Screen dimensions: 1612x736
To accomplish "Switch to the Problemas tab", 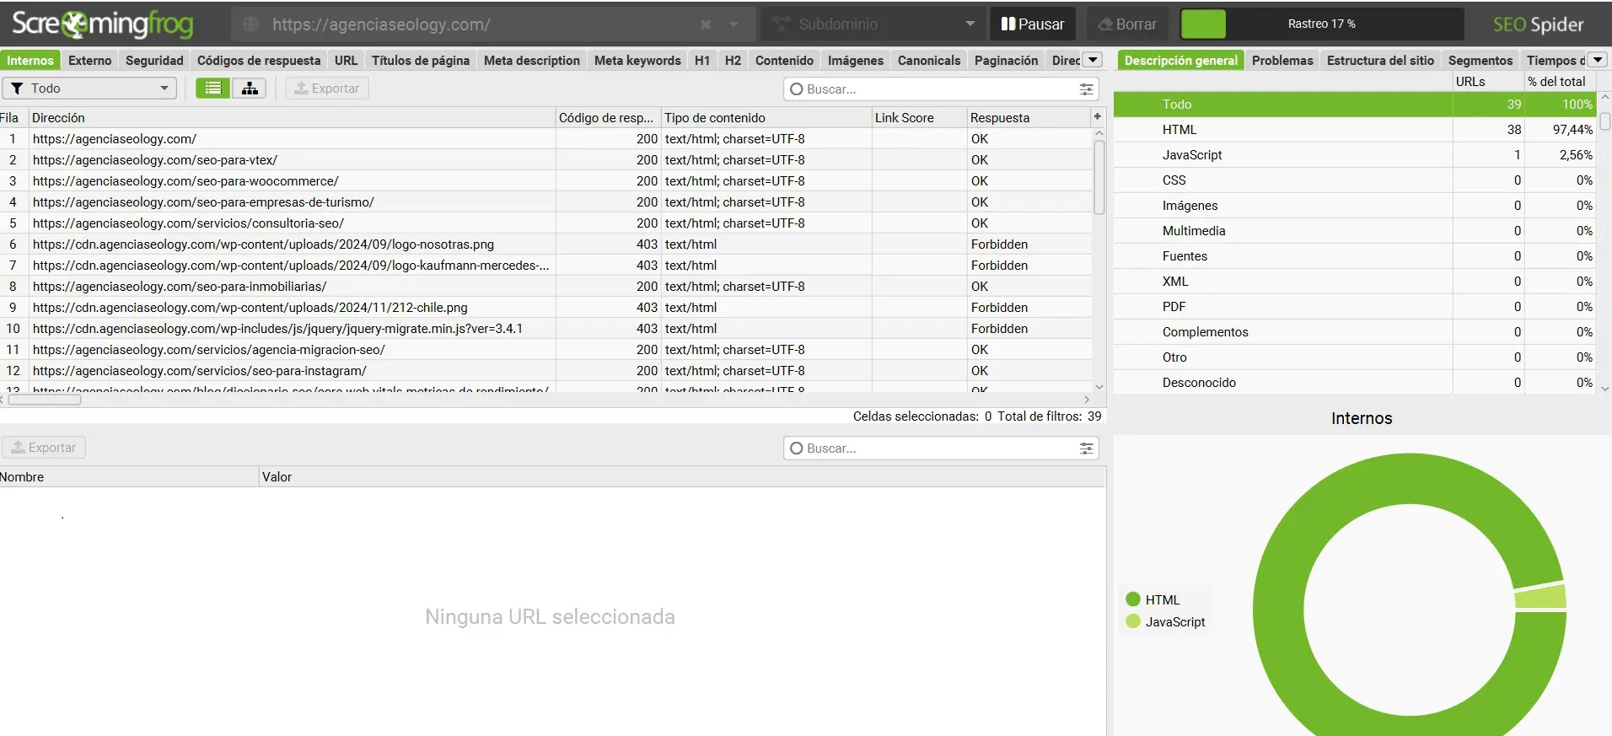I will coord(1282,61).
